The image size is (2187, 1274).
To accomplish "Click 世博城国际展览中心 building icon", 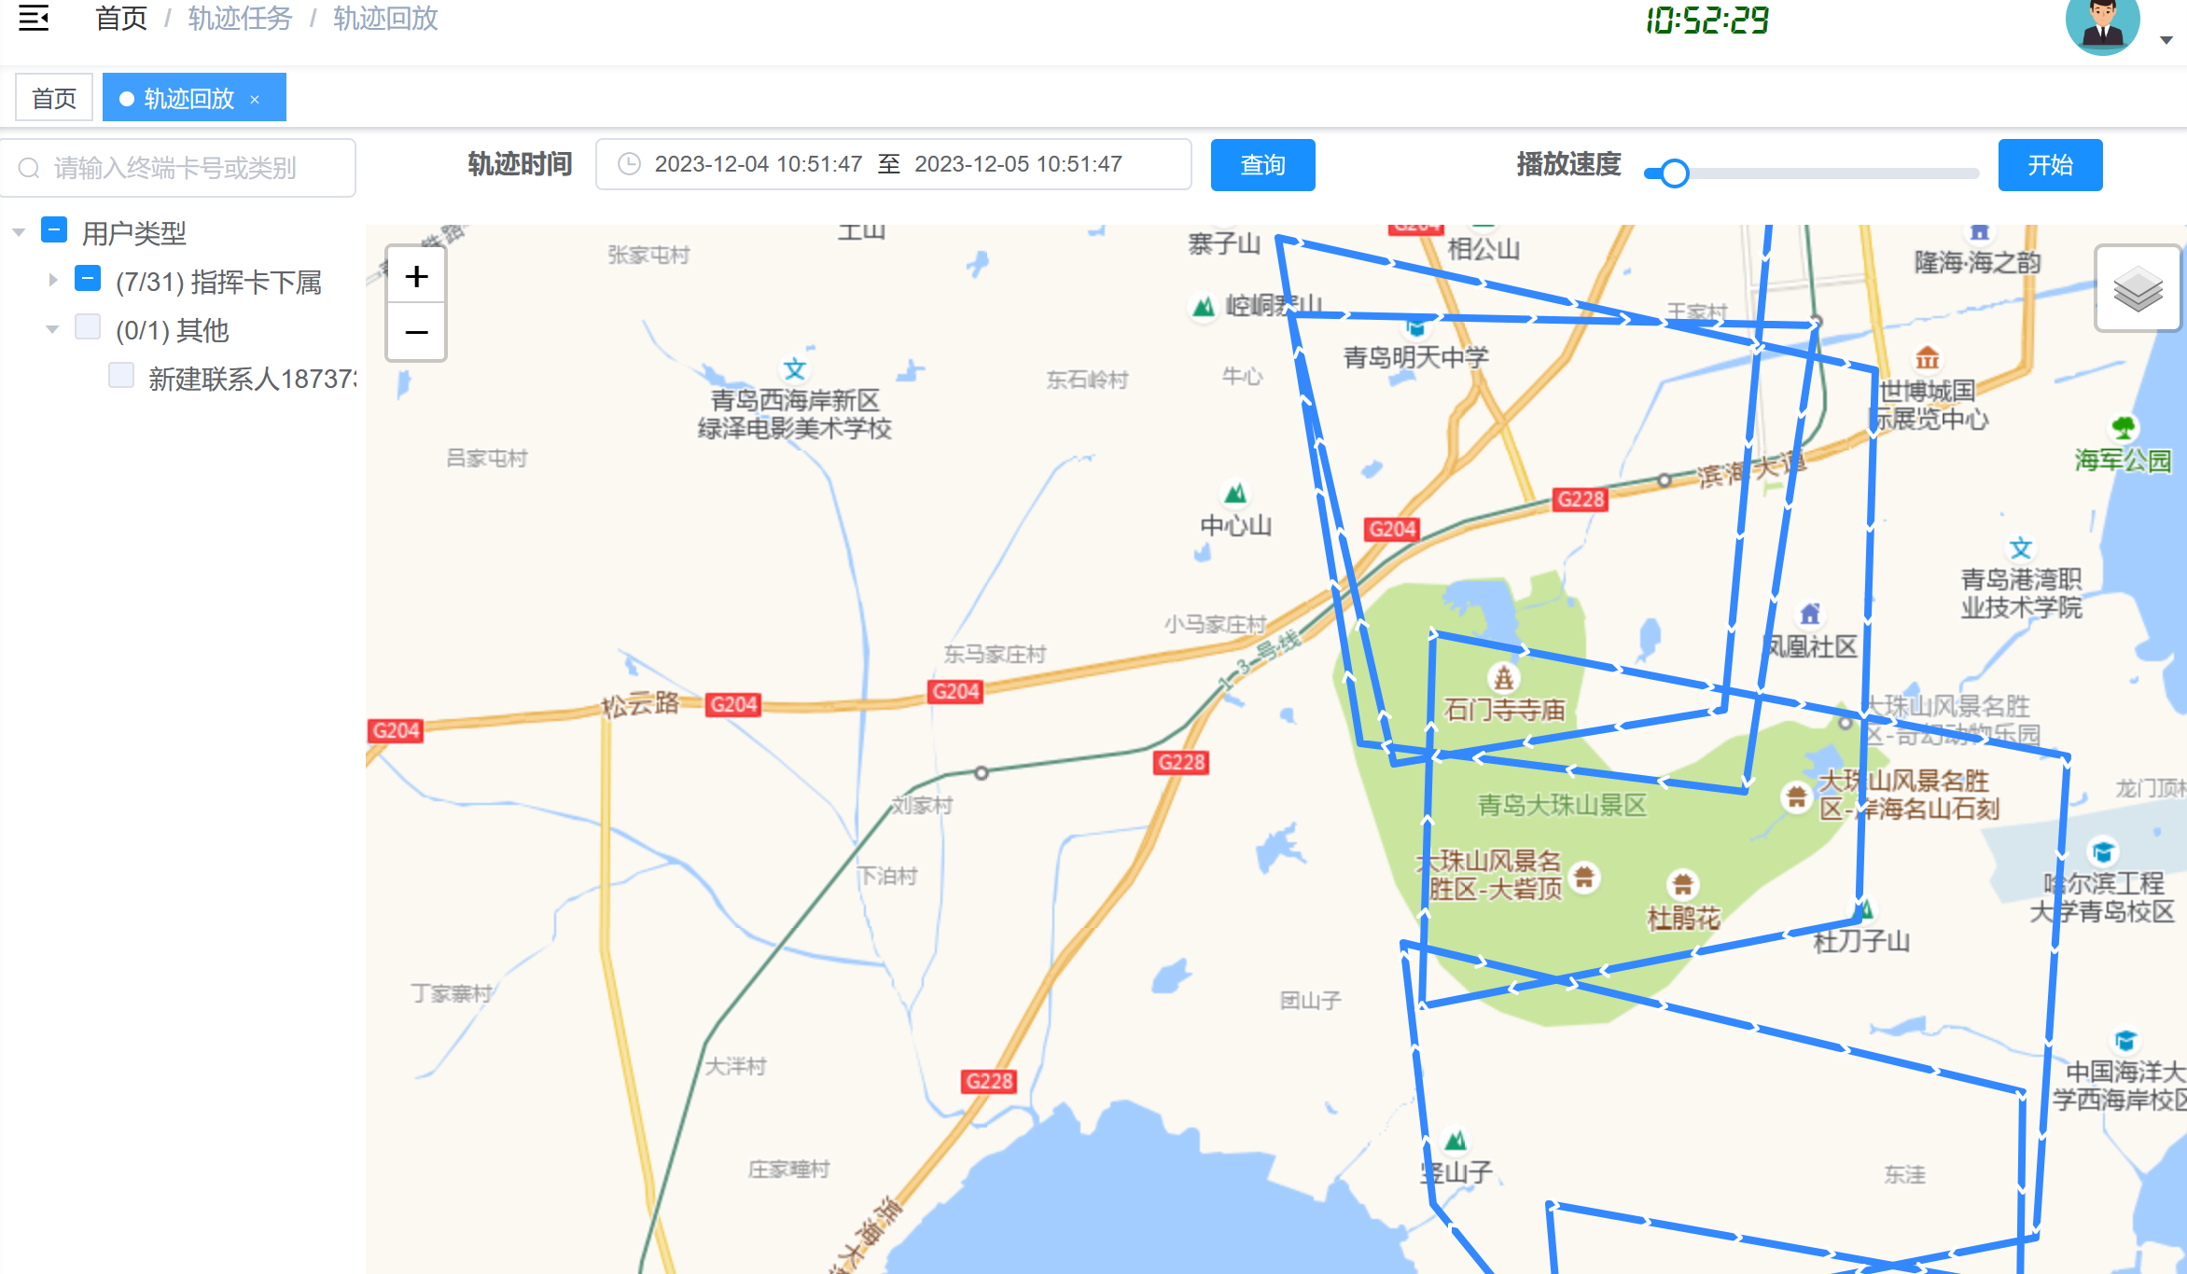I will tap(1928, 358).
